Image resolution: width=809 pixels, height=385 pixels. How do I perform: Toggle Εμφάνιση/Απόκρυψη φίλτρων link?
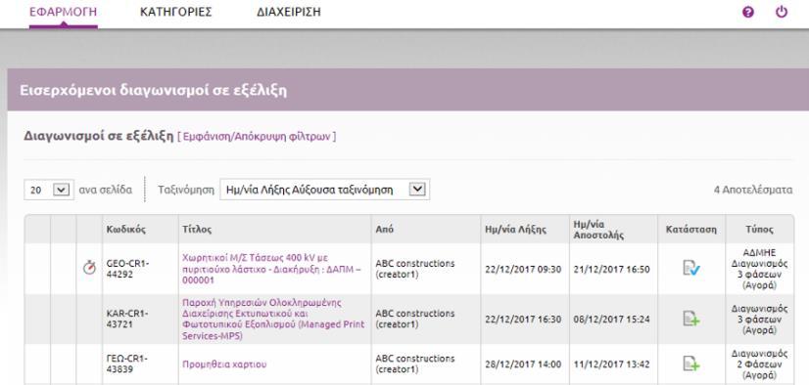click(257, 137)
